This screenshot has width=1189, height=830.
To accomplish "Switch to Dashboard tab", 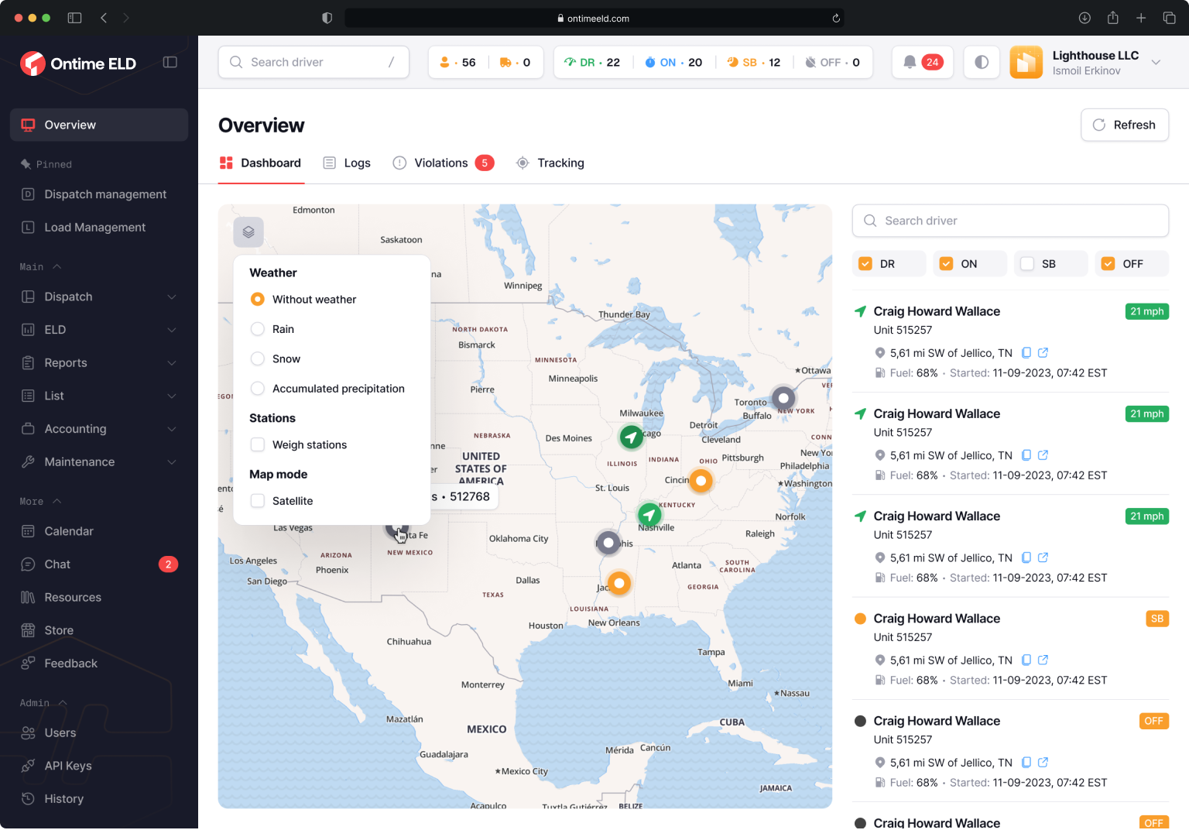I will click(261, 163).
